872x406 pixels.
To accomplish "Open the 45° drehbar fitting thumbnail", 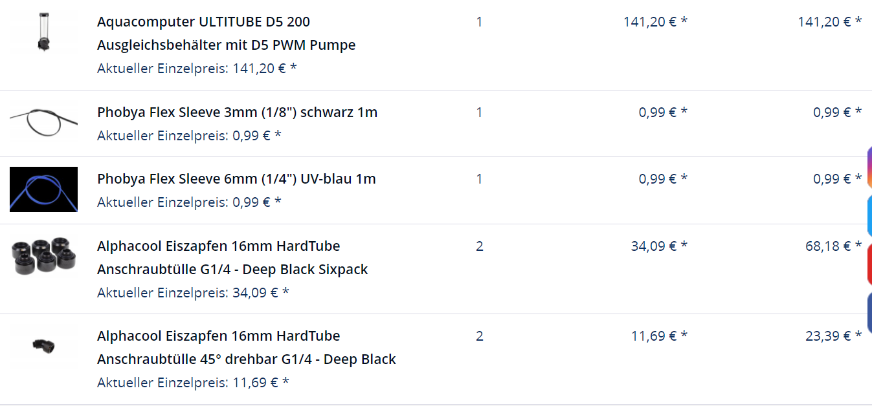I will 43,345.
